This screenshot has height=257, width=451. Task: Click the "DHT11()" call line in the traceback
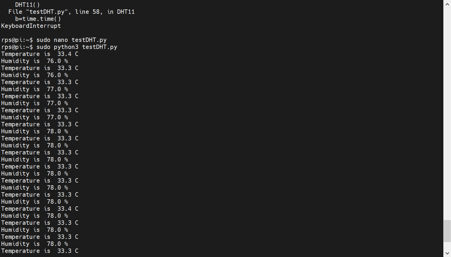pos(27,5)
